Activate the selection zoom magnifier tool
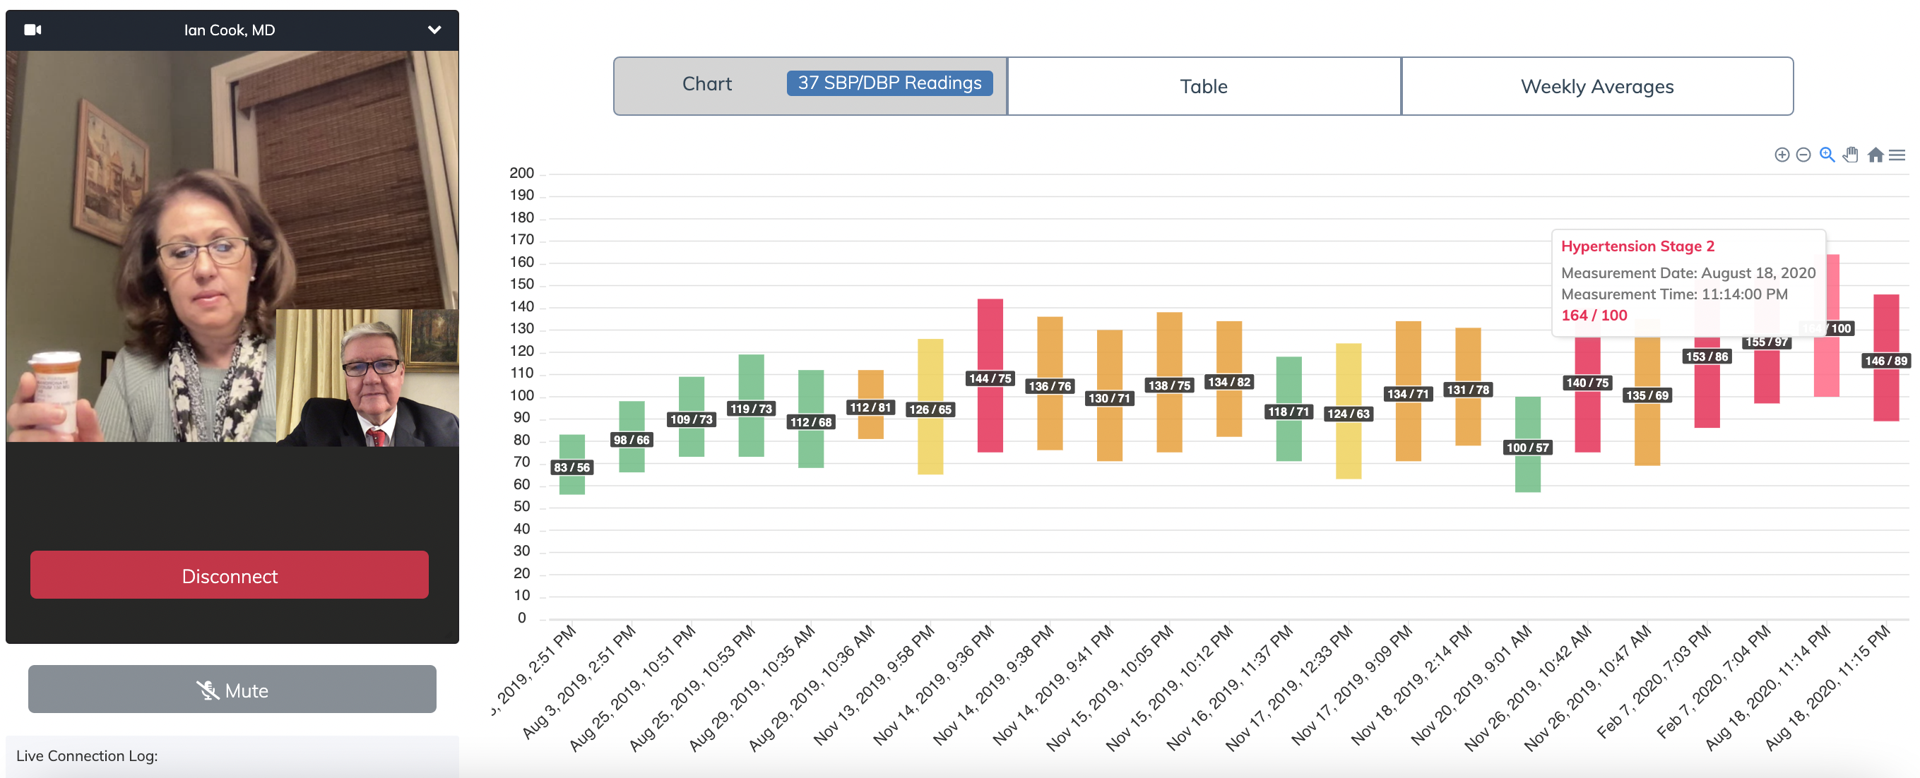This screenshot has width=1920, height=778. tap(1827, 155)
